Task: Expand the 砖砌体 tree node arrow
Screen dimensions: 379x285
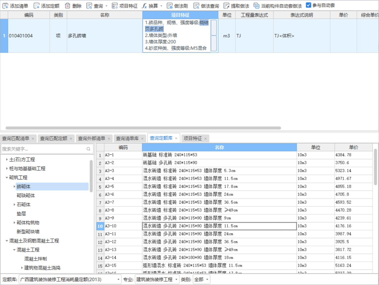Action: pos(14,186)
